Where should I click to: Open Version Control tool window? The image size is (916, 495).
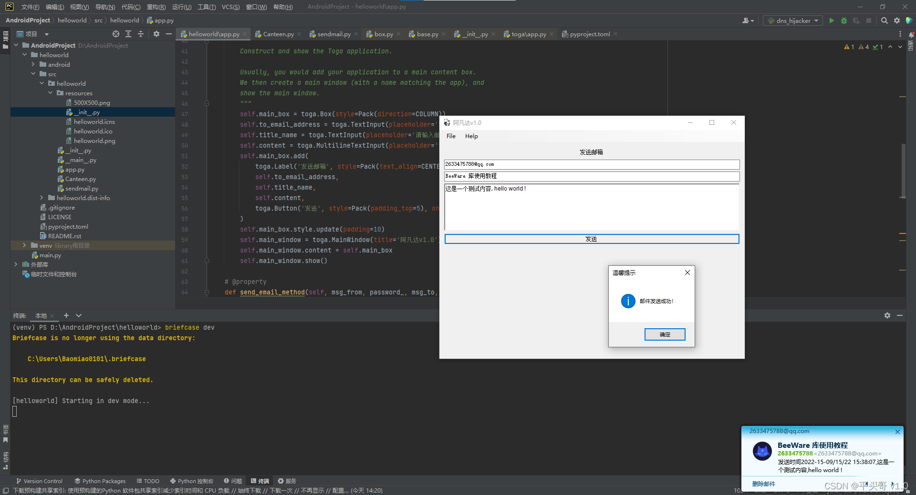click(39, 481)
